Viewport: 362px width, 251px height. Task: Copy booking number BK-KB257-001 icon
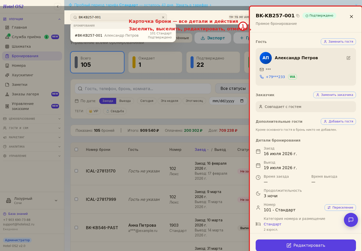[298, 16]
